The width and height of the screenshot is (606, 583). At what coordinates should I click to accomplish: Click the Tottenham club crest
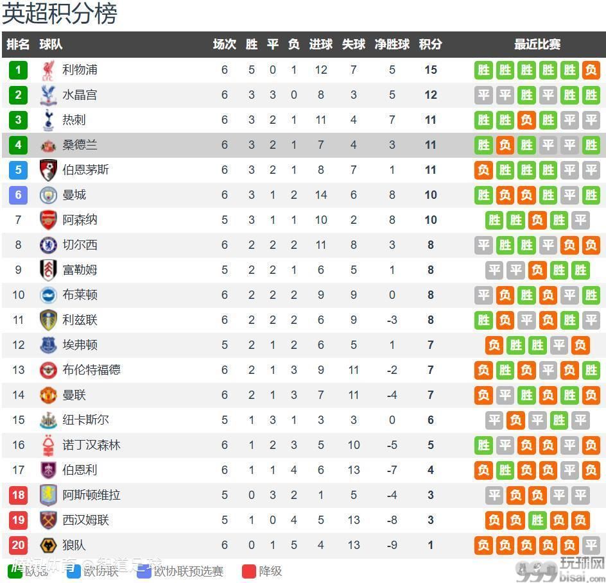[x=48, y=120]
